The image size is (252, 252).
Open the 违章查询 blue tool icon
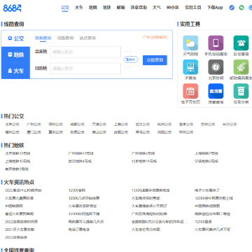click(216, 91)
